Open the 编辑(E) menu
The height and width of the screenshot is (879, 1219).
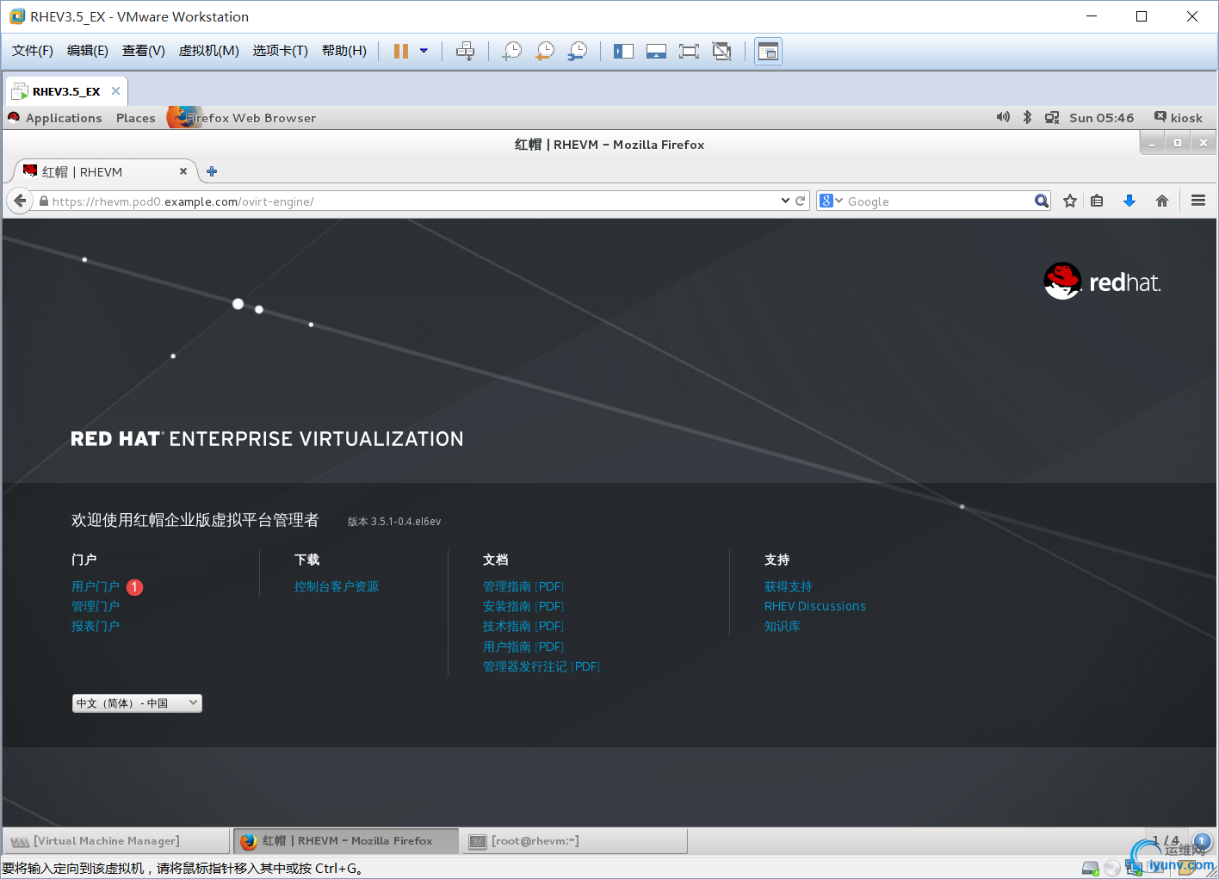point(88,51)
